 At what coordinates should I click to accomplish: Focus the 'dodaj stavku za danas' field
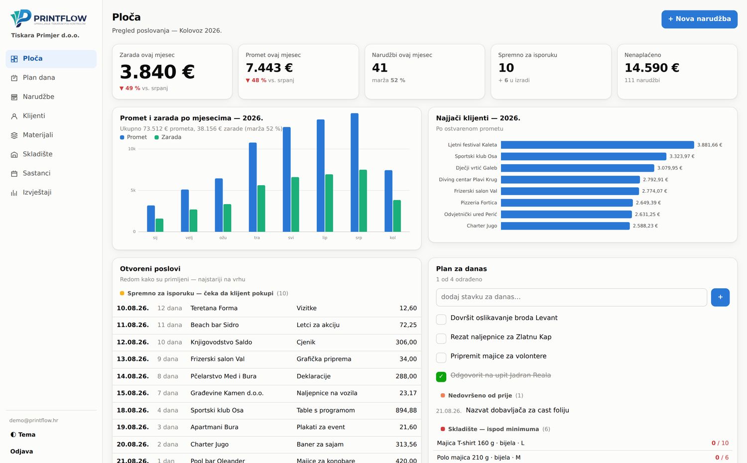[x=571, y=297]
